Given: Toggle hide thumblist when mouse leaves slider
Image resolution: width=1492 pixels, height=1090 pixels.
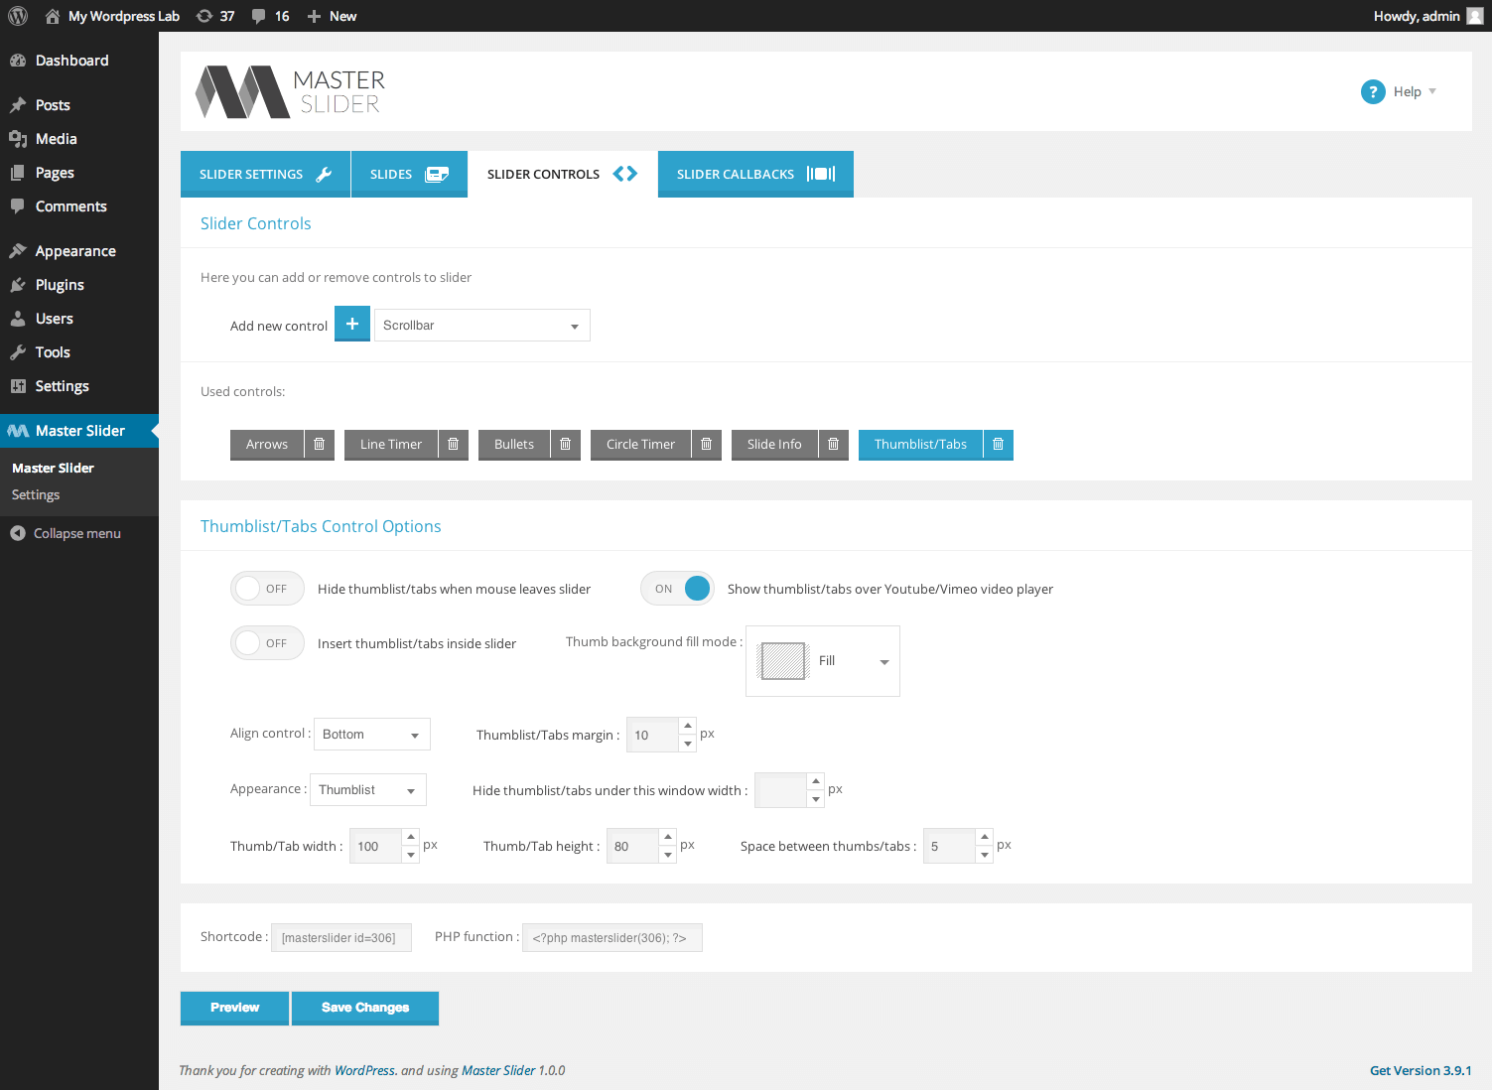Looking at the screenshot, I should pyautogui.click(x=267, y=589).
